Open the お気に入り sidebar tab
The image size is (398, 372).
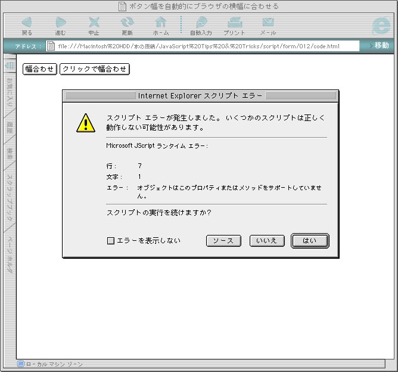[10, 92]
